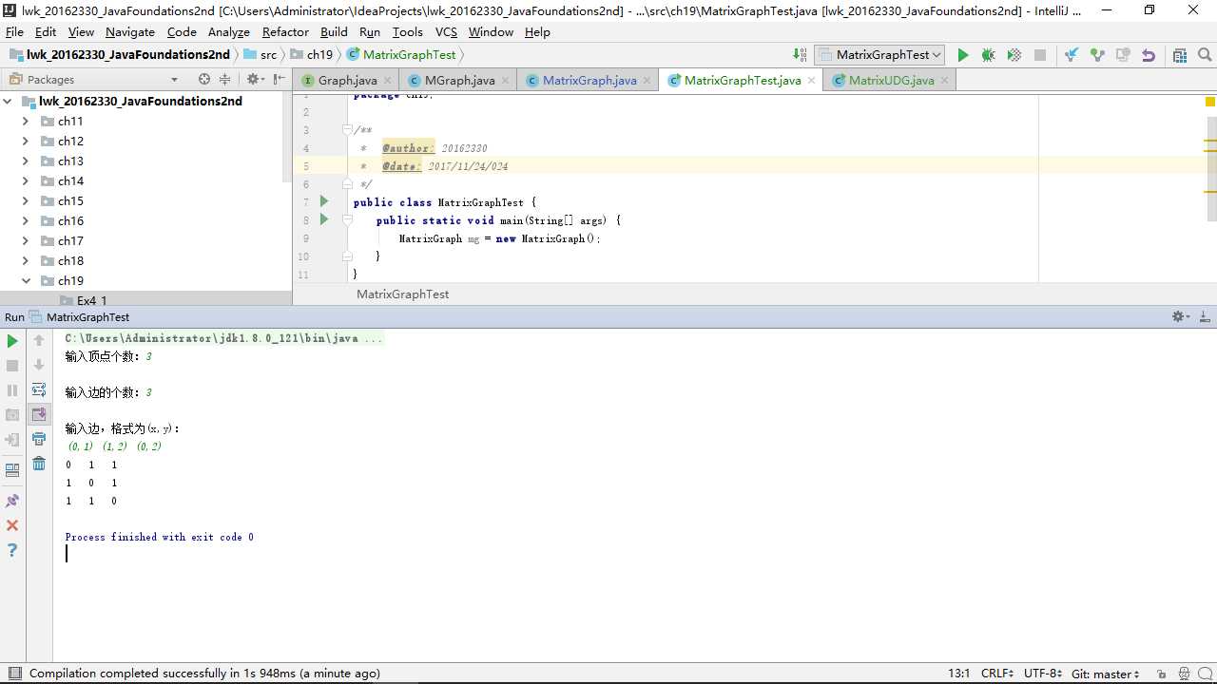
Task: Switch to the MGraph.java tab
Action: tap(458, 80)
